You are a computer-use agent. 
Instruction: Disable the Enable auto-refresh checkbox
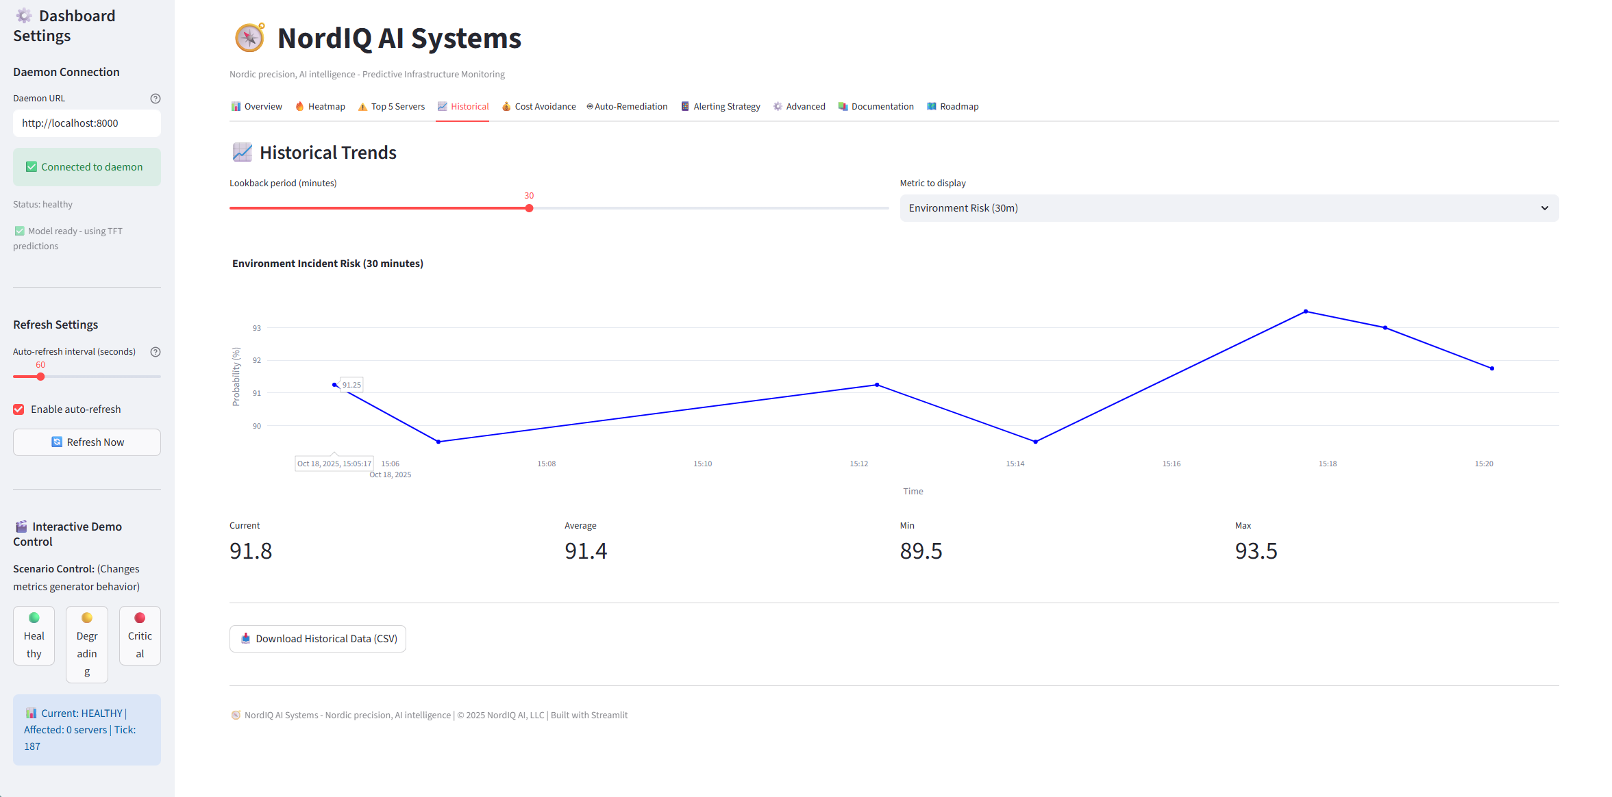point(19,409)
